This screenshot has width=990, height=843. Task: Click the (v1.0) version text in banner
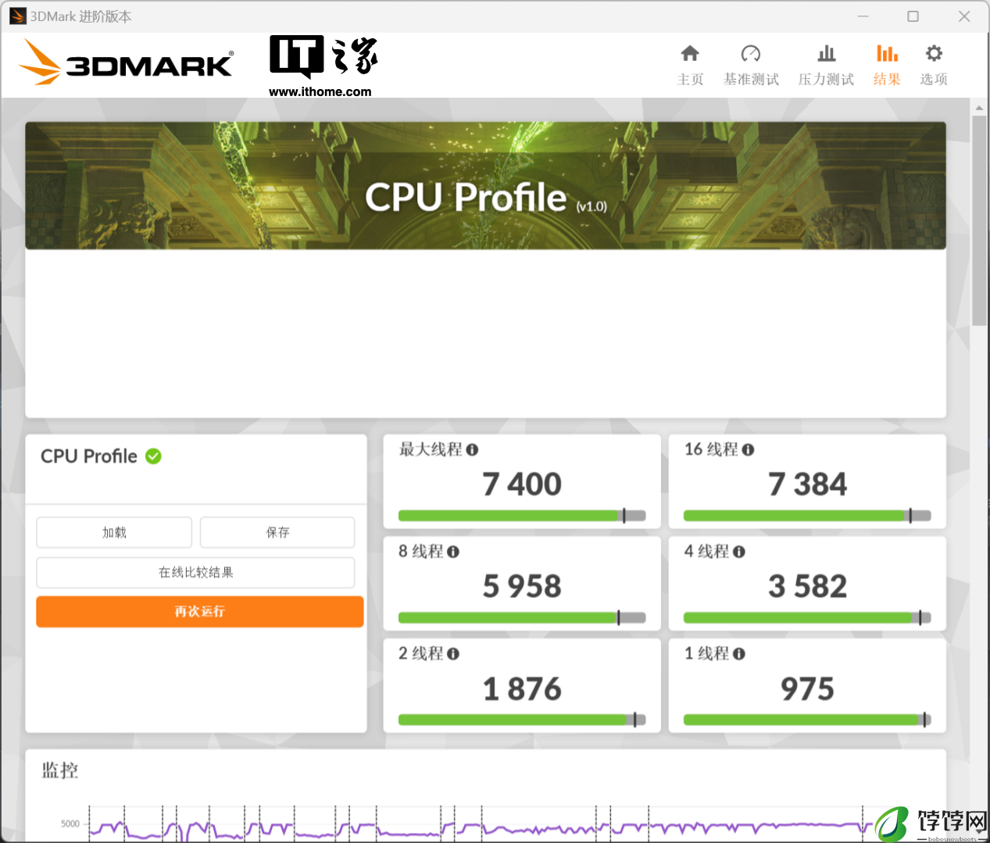pyautogui.click(x=591, y=206)
